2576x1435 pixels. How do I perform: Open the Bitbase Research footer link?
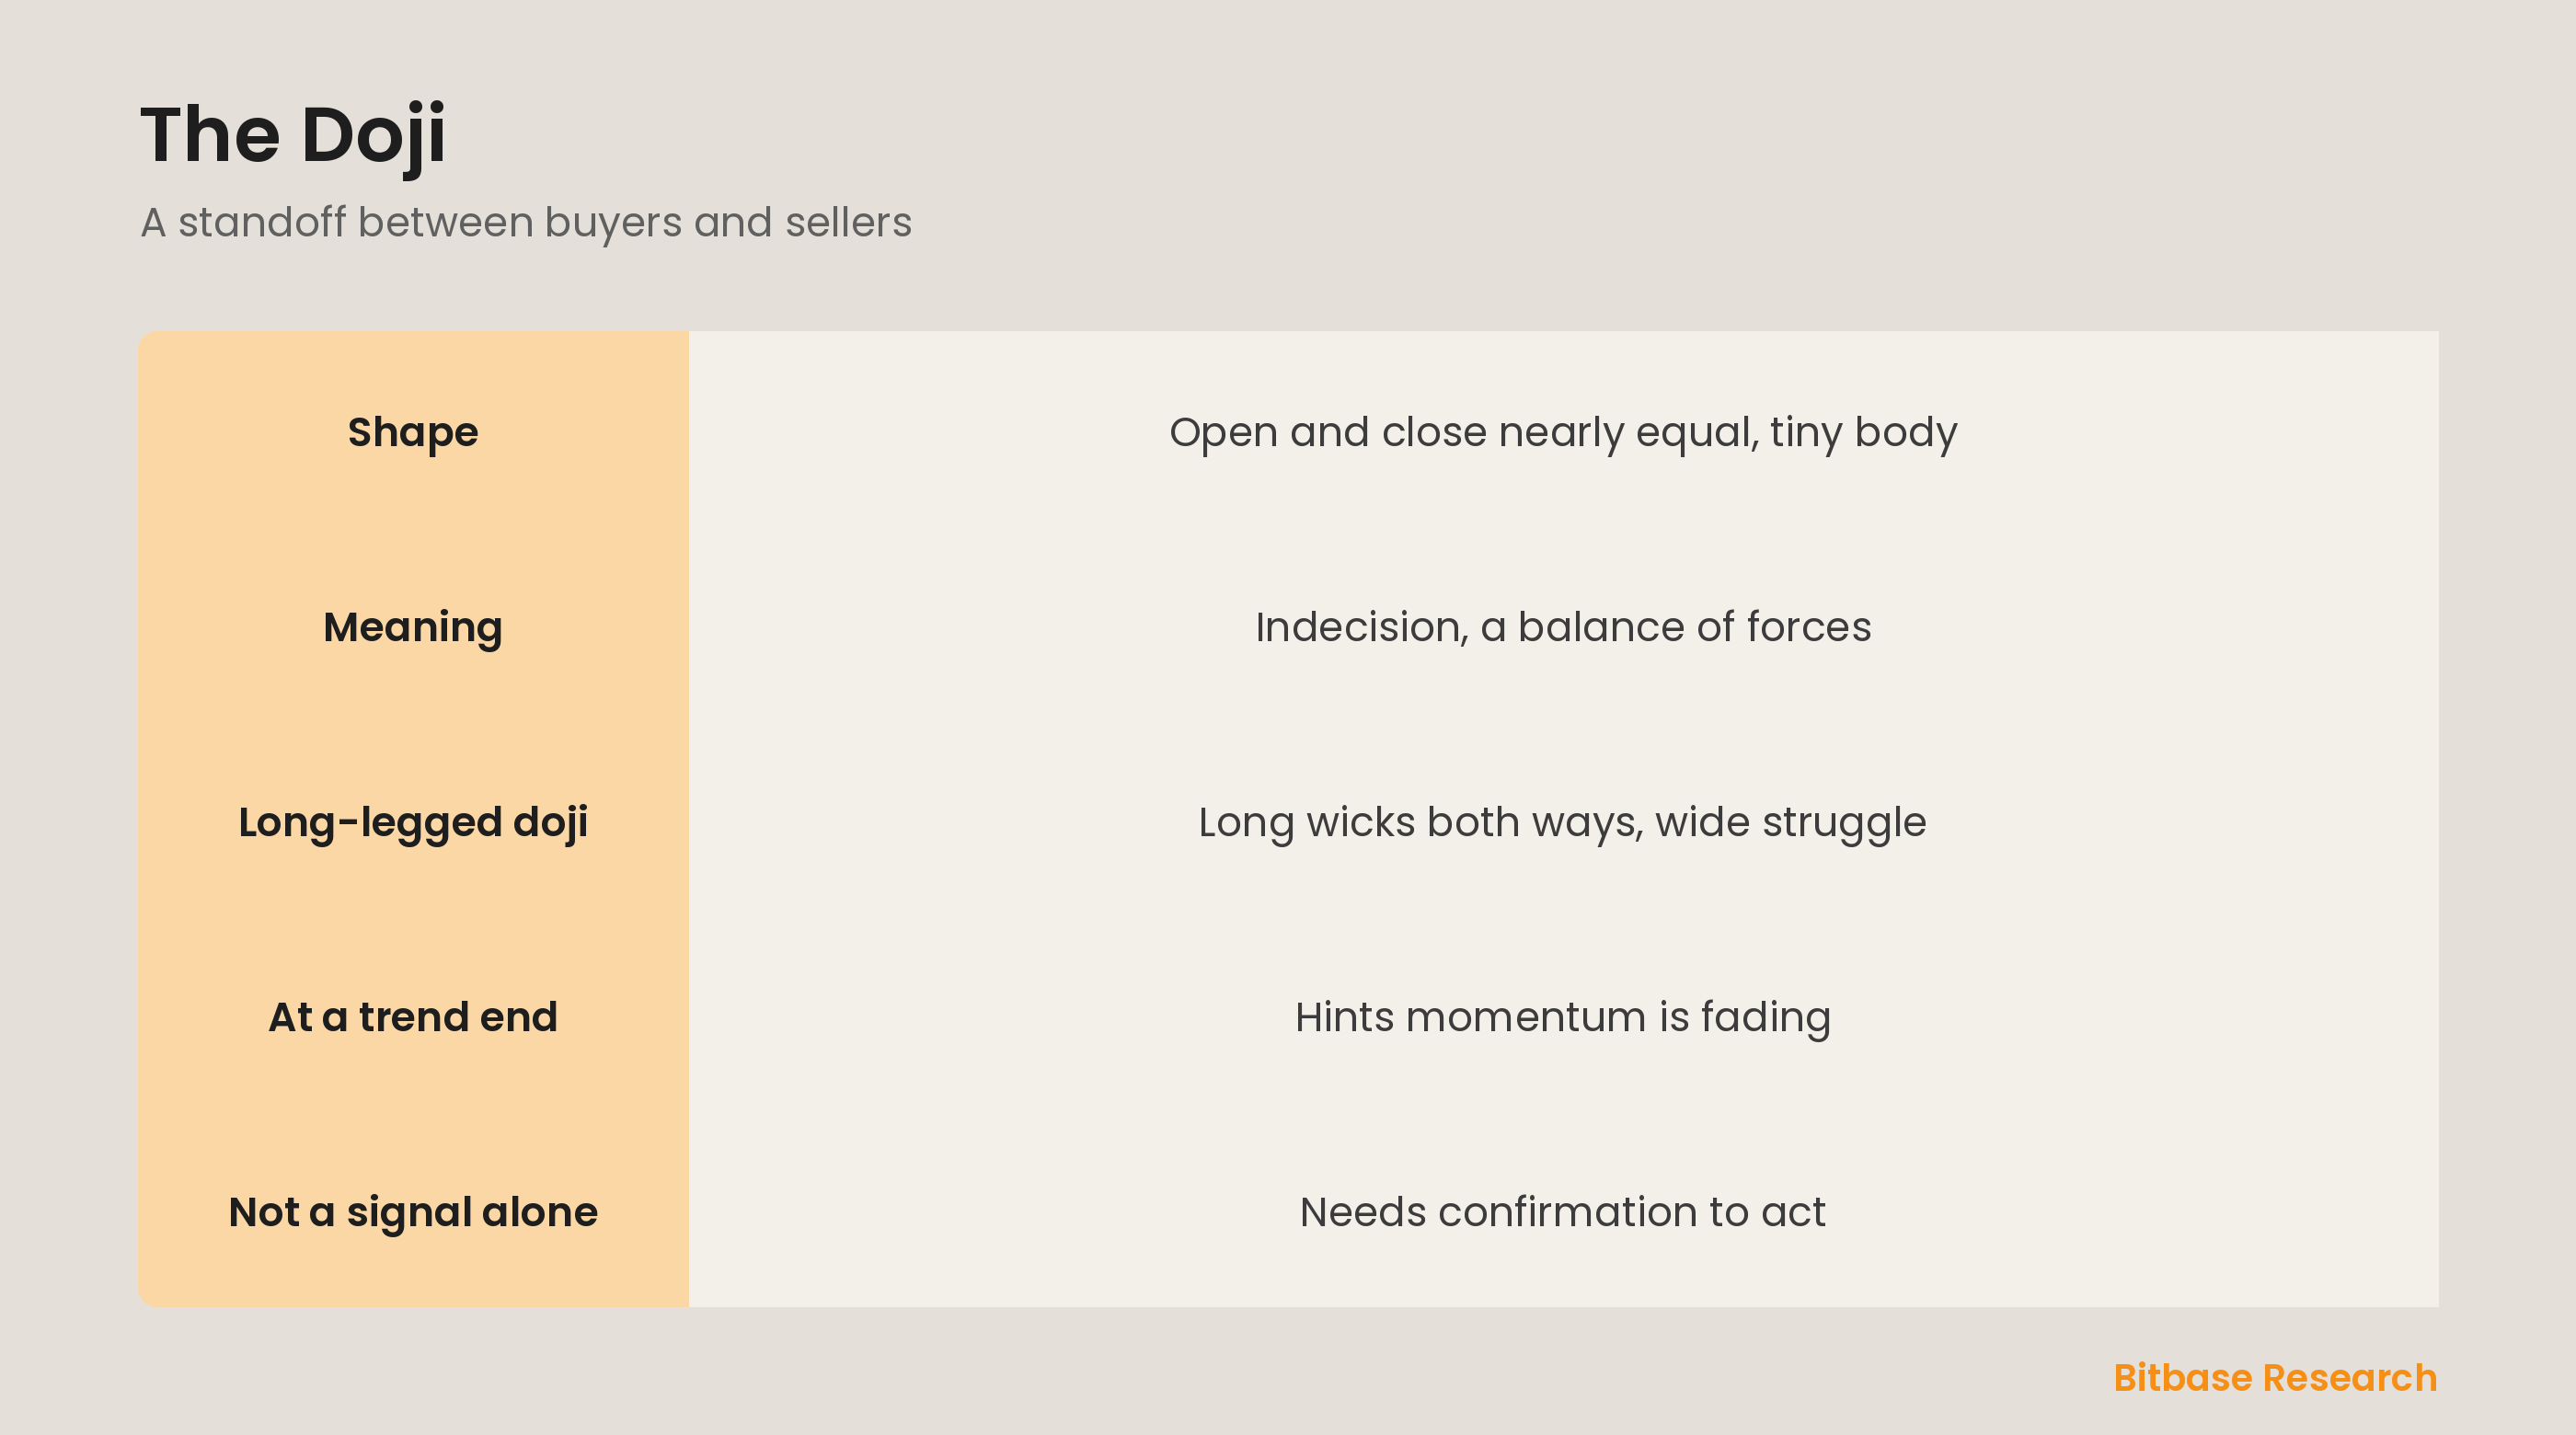[x=2275, y=1378]
